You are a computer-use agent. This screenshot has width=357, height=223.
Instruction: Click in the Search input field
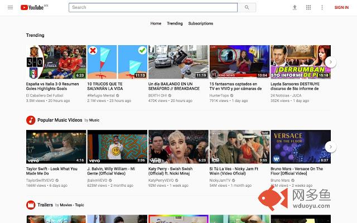pos(153,7)
